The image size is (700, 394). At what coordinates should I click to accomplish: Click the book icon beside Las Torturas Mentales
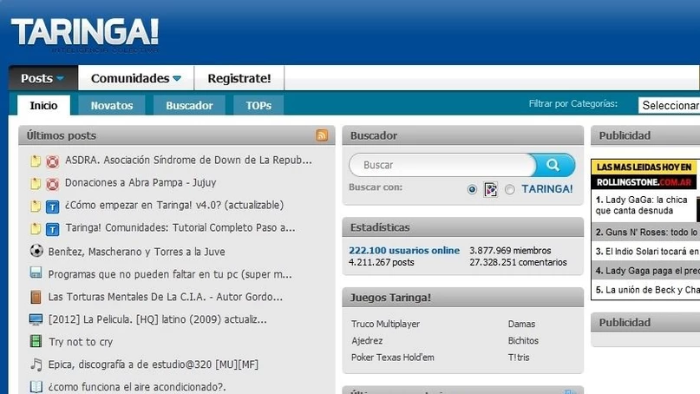[x=36, y=297]
